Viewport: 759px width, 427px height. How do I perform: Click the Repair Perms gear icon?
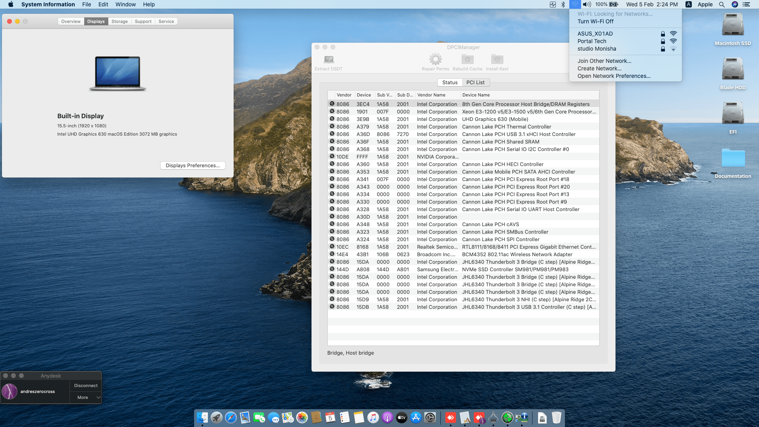point(435,60)
